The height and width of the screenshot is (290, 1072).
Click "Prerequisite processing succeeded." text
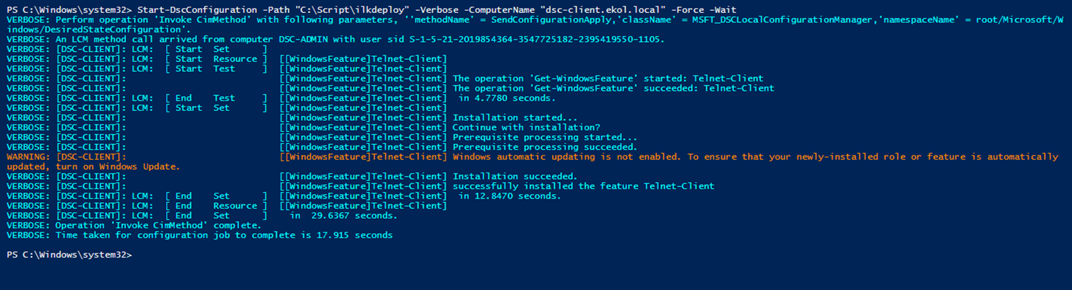[545, 147]
